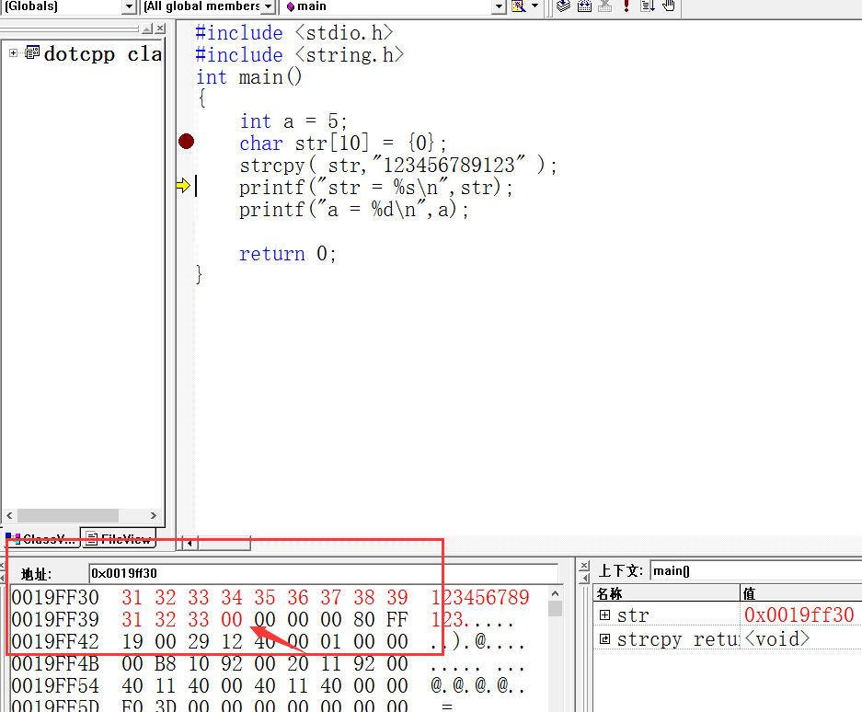Open the main function dropdown arrow

[x=499, y=6]
